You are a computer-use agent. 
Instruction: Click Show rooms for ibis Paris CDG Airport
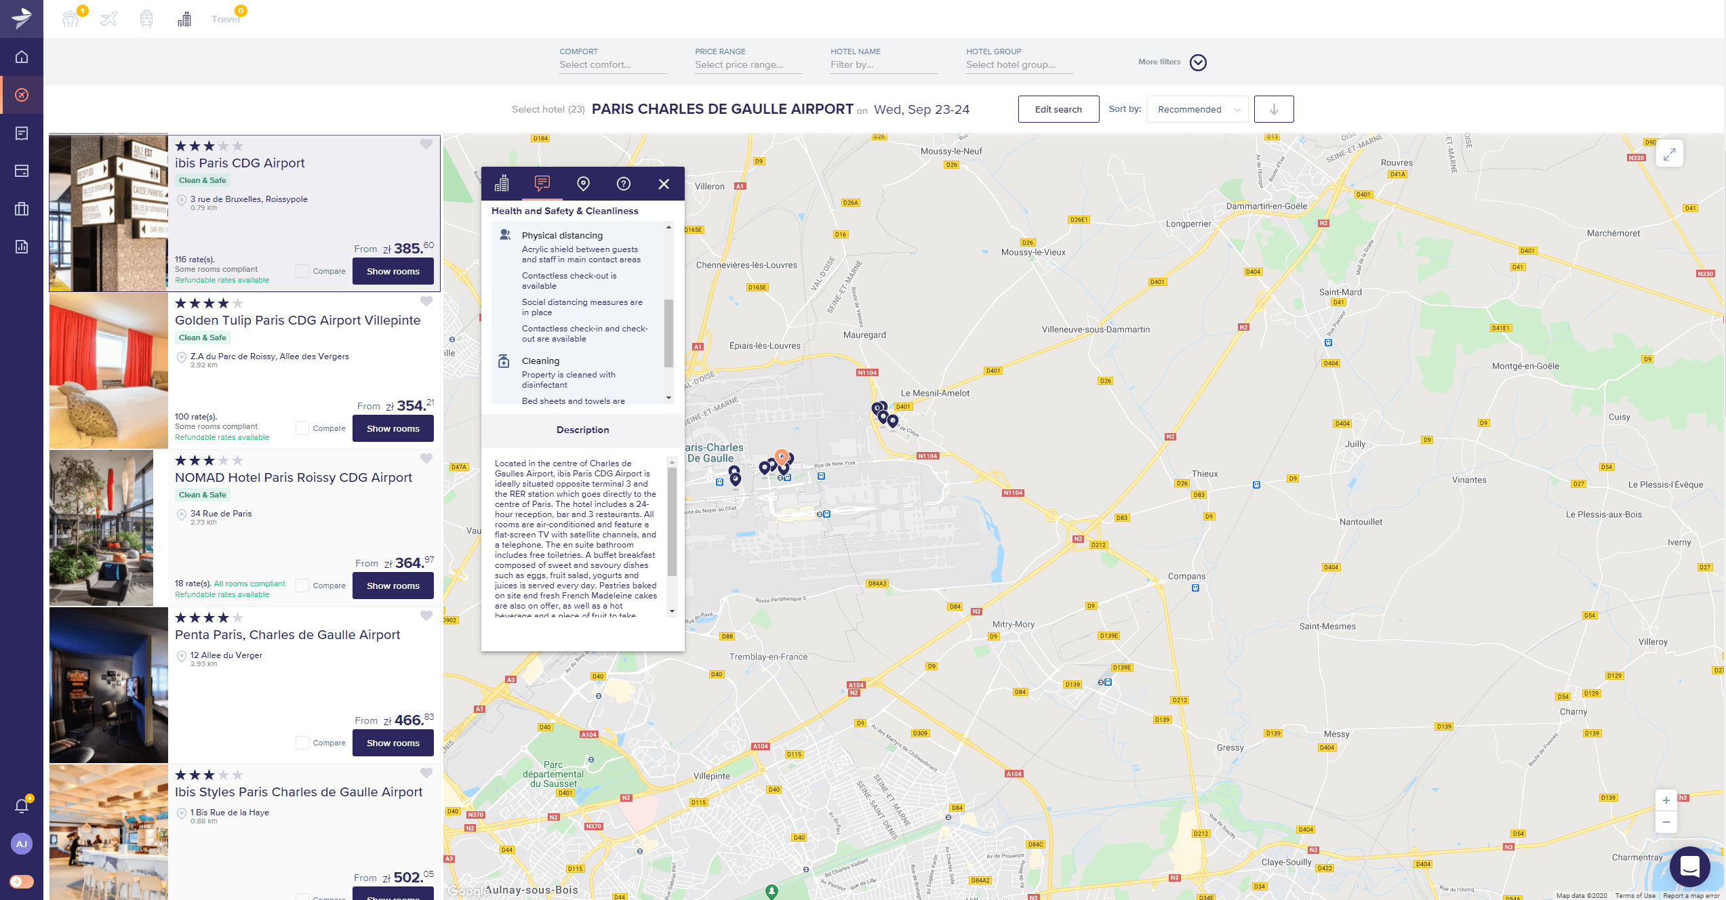393,270
